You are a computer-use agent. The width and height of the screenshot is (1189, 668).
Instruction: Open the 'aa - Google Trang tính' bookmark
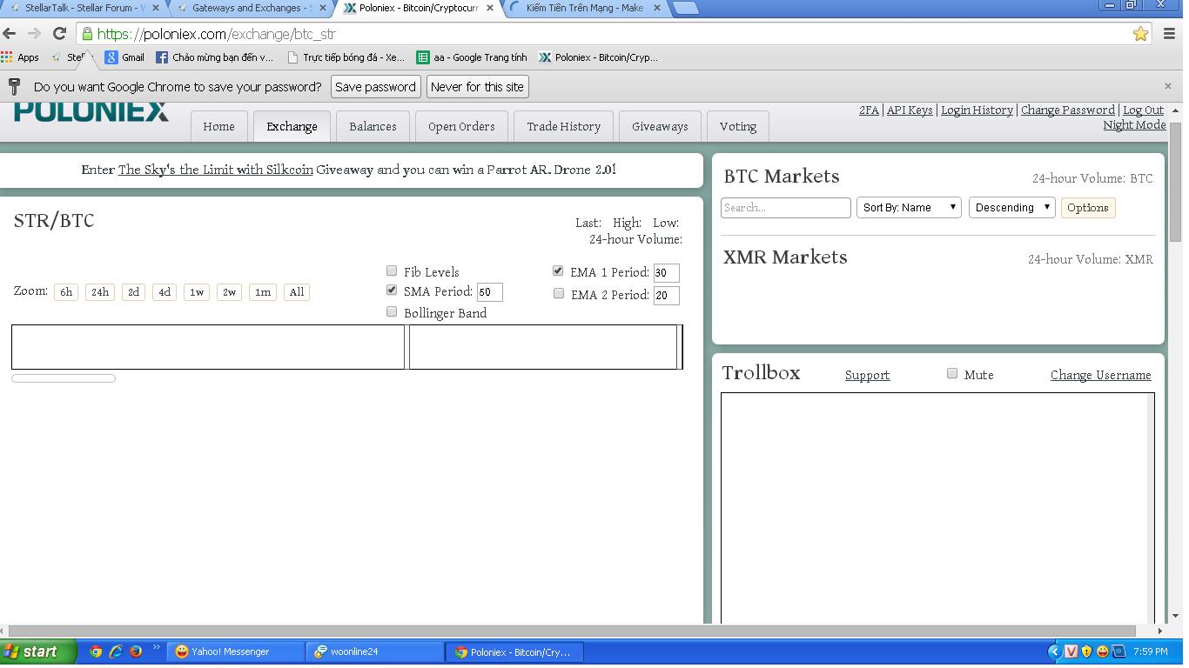[472, 57]
